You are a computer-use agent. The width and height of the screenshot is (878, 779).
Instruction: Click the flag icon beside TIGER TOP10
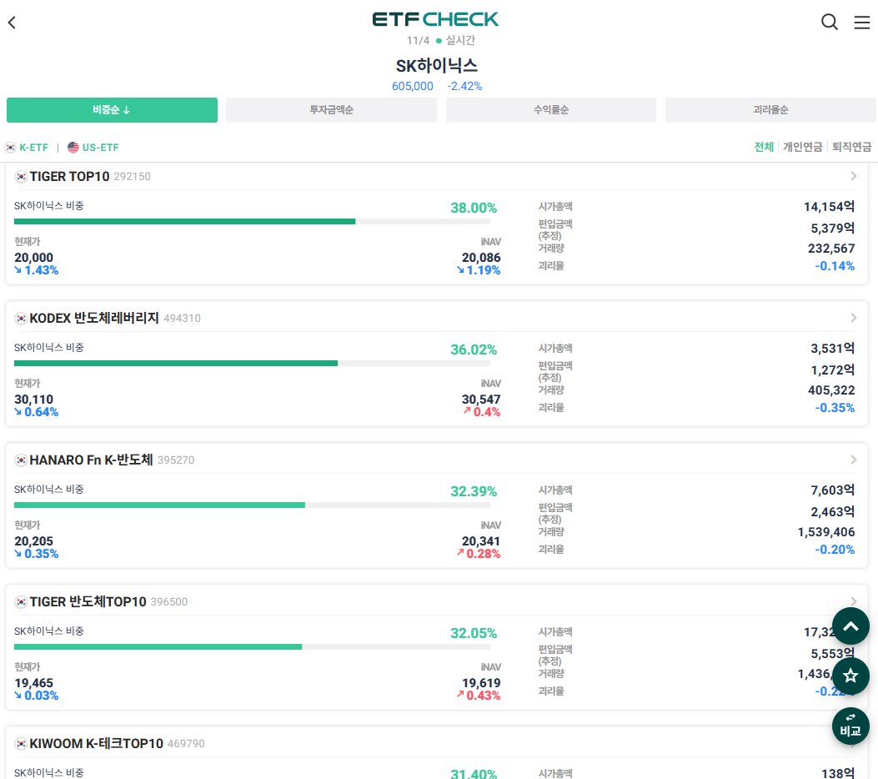click(22, 177)
